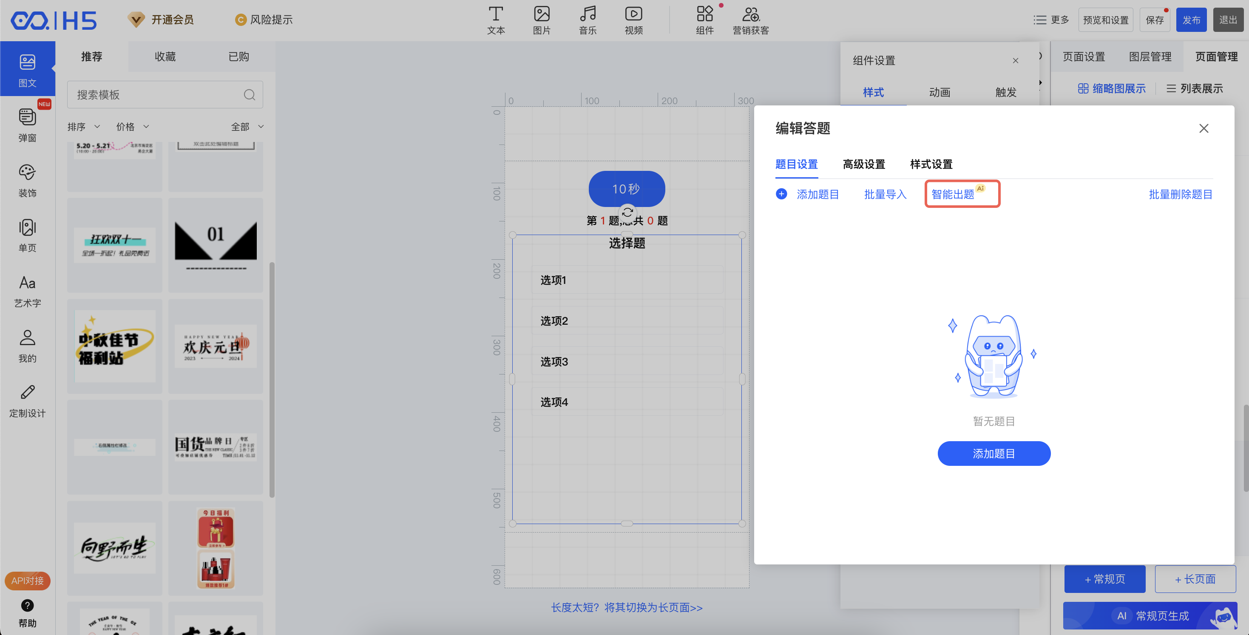Viewport: 1249px width, 635px height.
Task: Click AI 常规页生成 button
Action: pyautogui.click(x=1150, y=615)
